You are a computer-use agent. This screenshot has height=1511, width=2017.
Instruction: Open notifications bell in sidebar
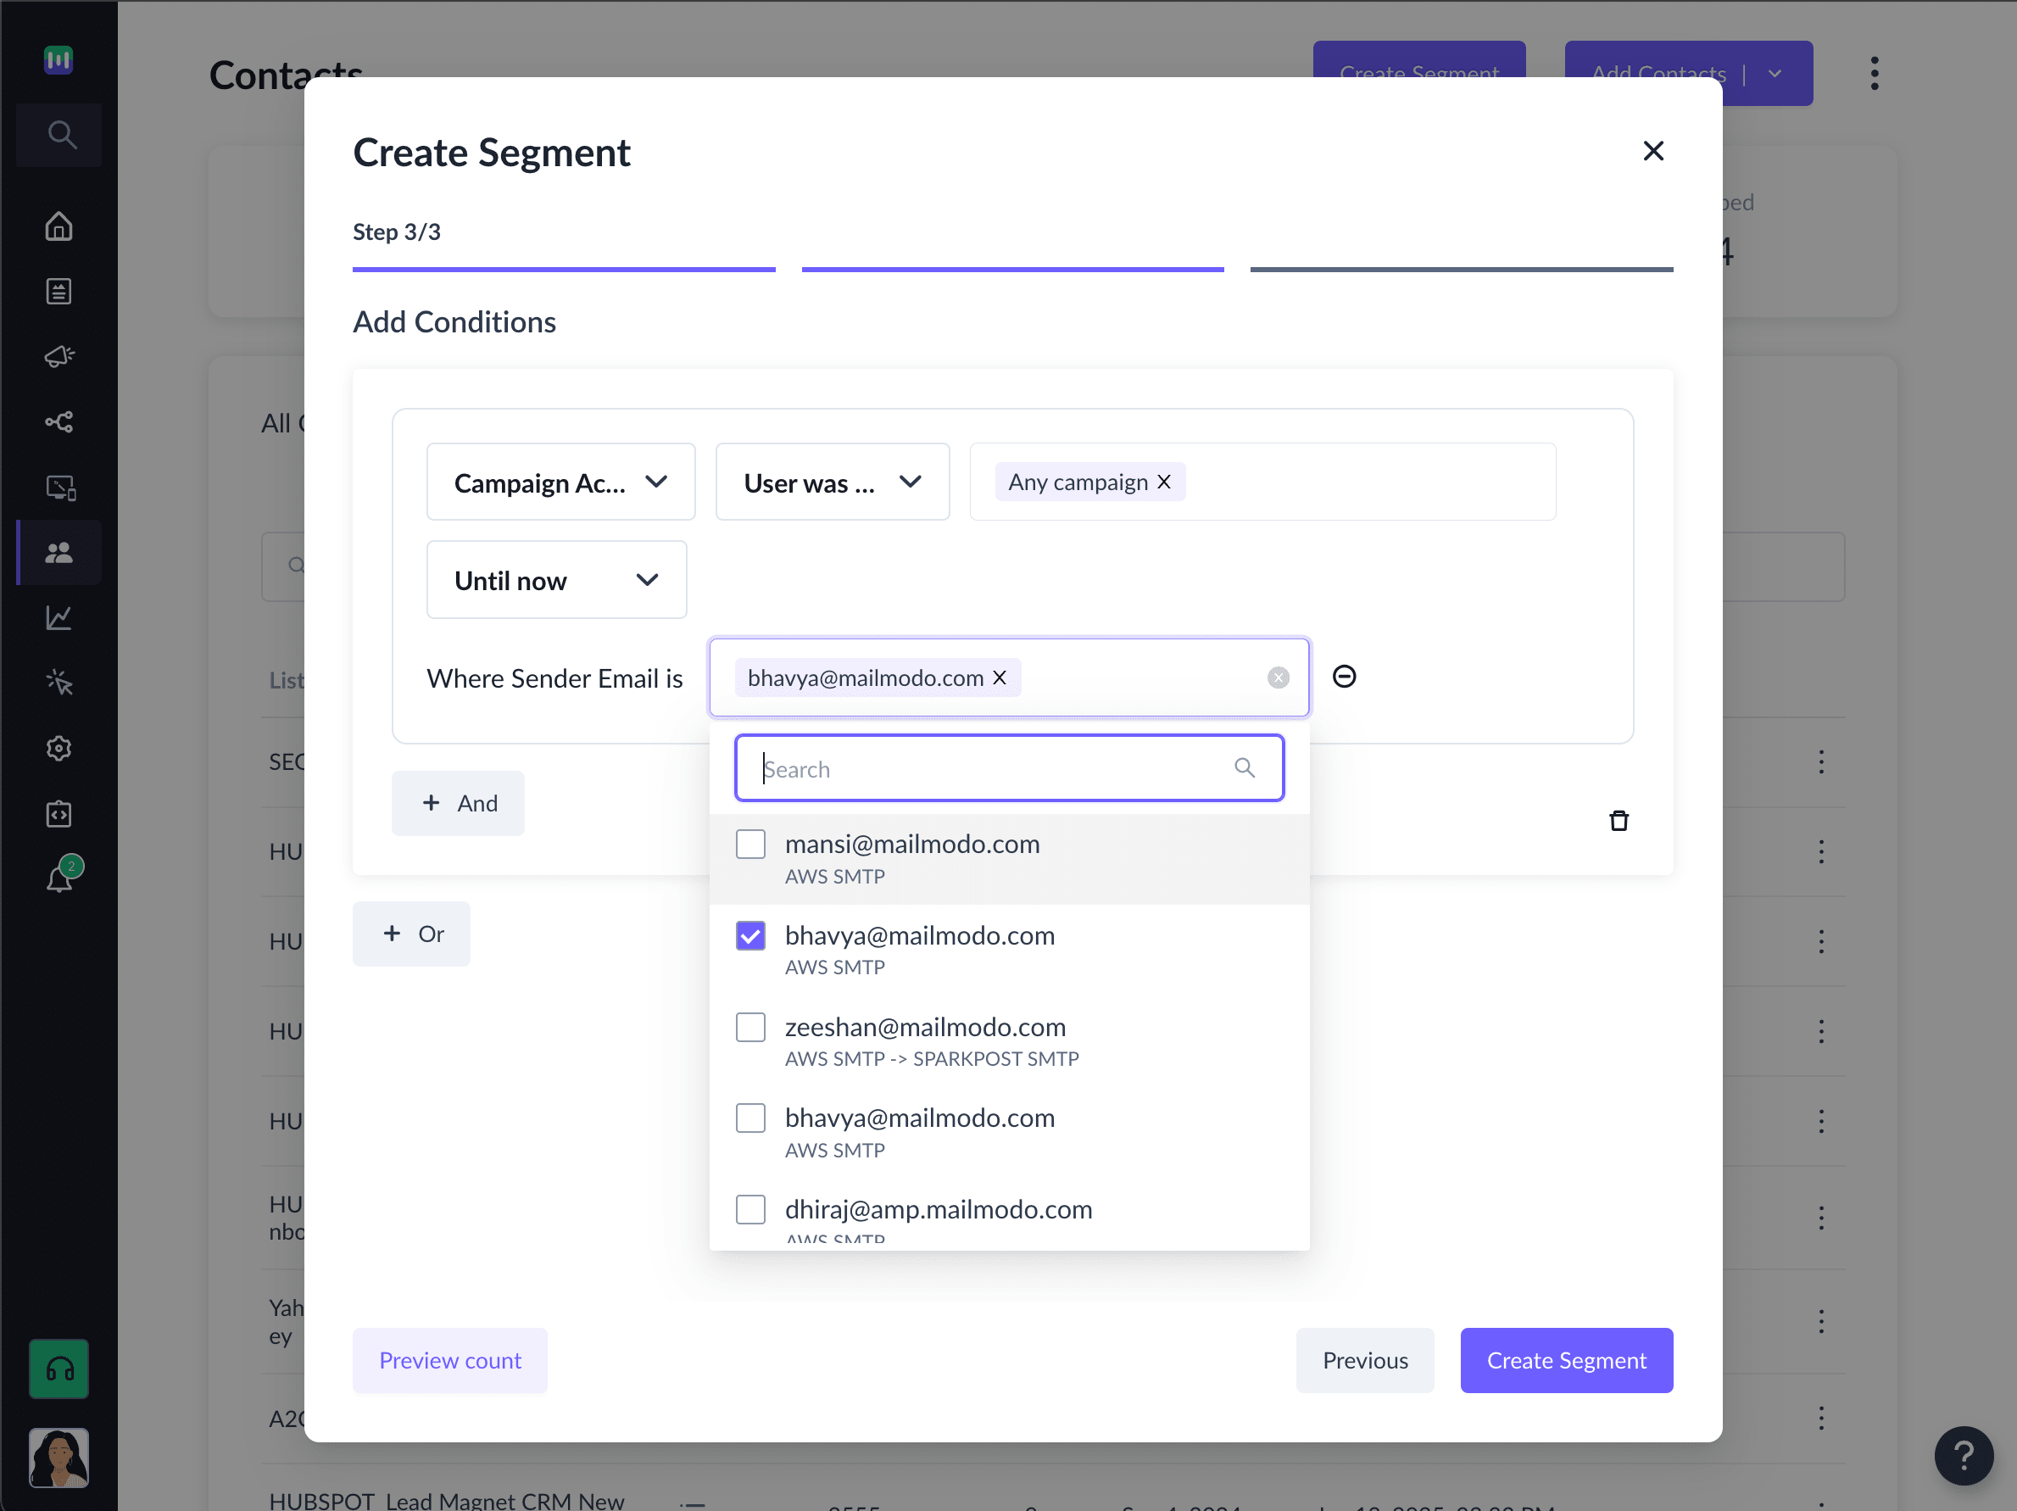pyautogui.click(x=59, y=878)
